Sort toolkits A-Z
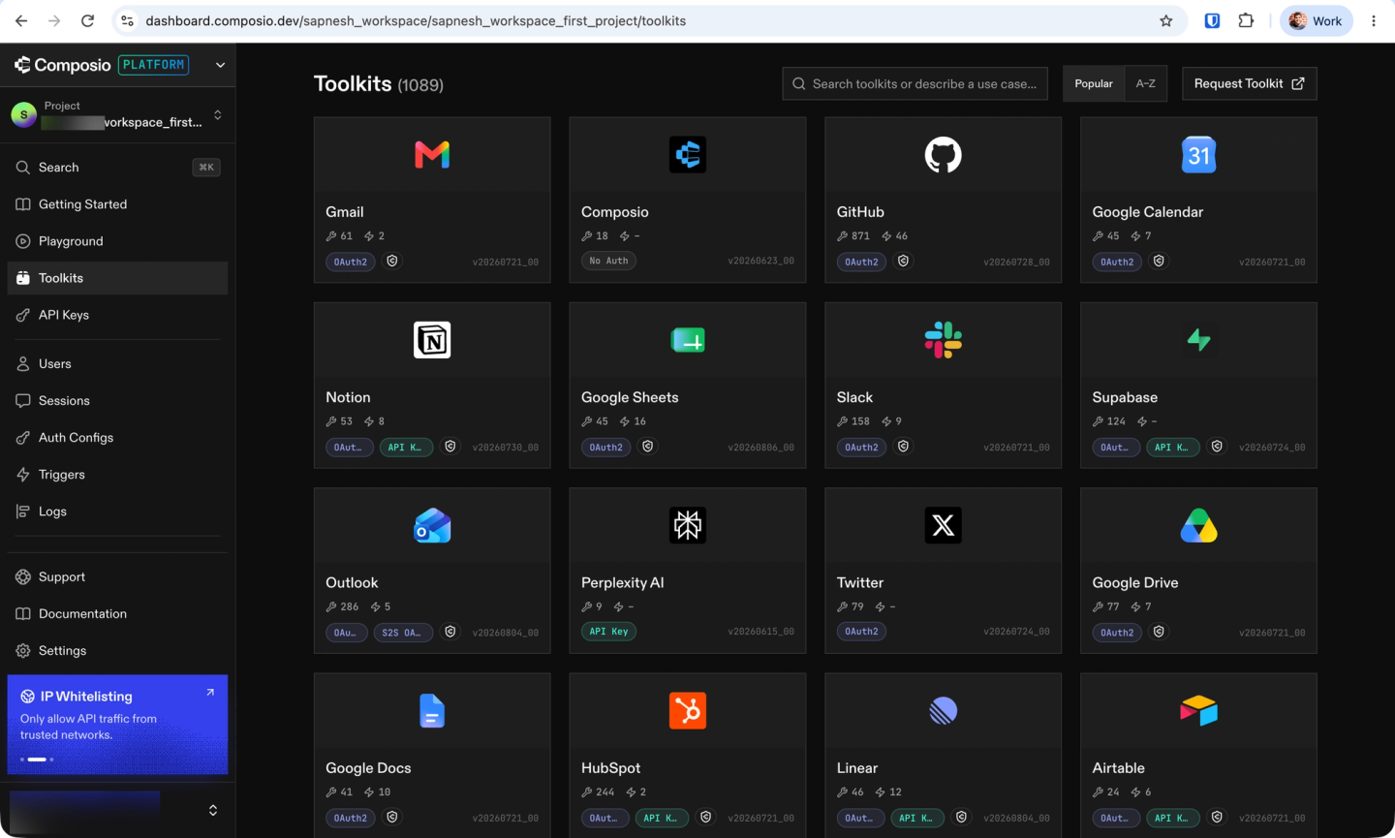 click(1146, 84)
